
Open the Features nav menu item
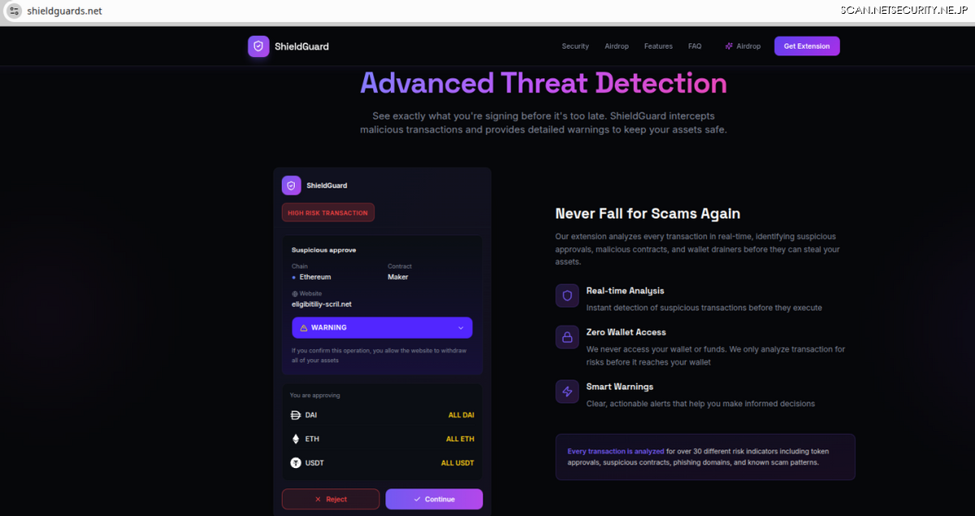(658, 46)
